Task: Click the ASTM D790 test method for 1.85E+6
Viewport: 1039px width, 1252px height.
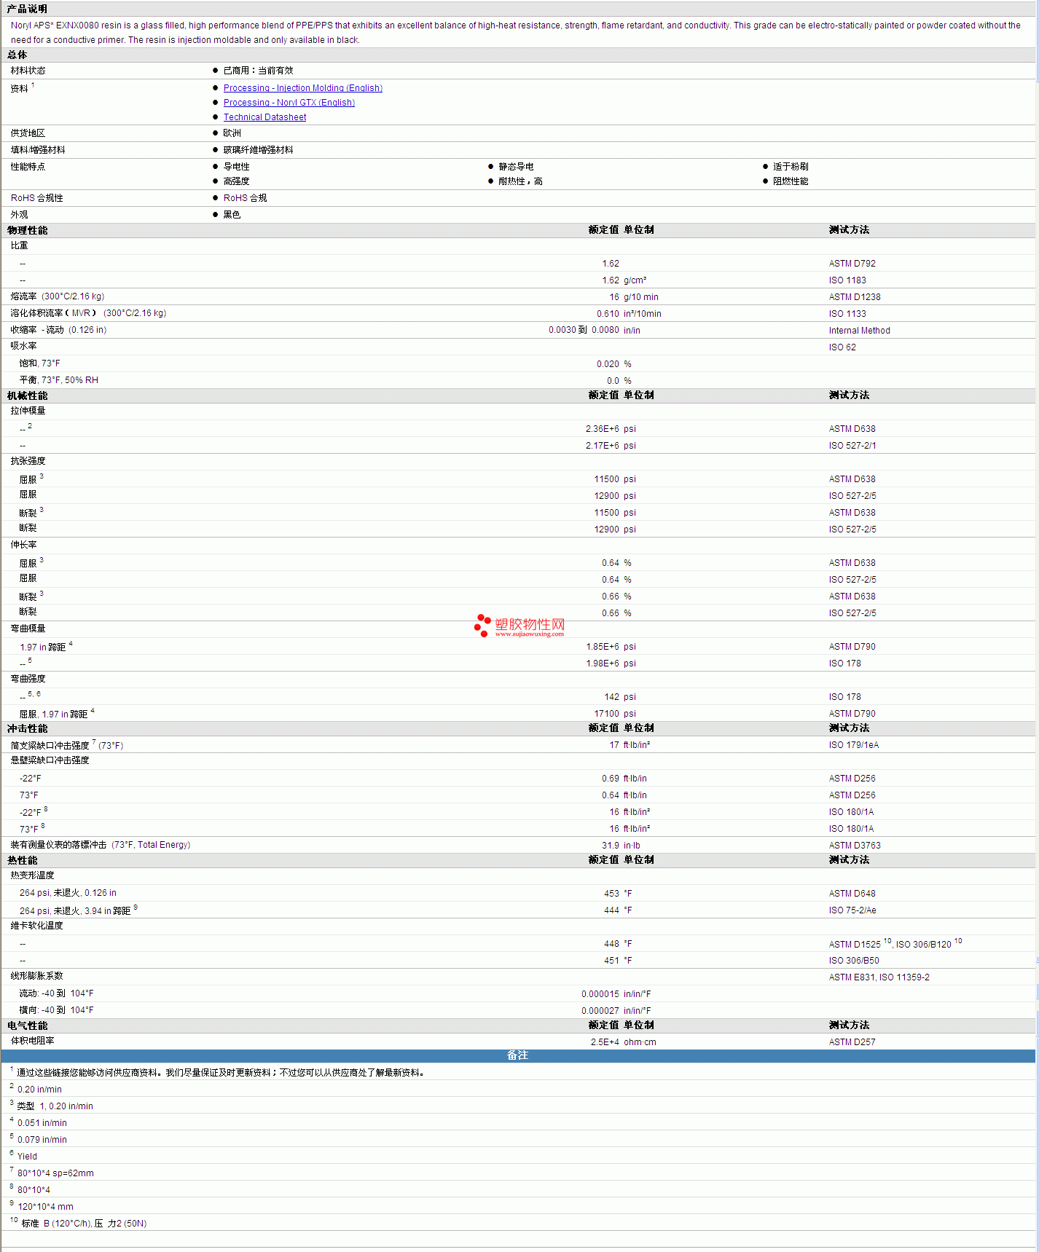Action: coord(852,647)
